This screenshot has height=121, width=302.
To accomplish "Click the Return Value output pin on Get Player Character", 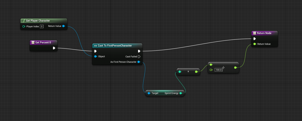I will (x=64, y=26).
